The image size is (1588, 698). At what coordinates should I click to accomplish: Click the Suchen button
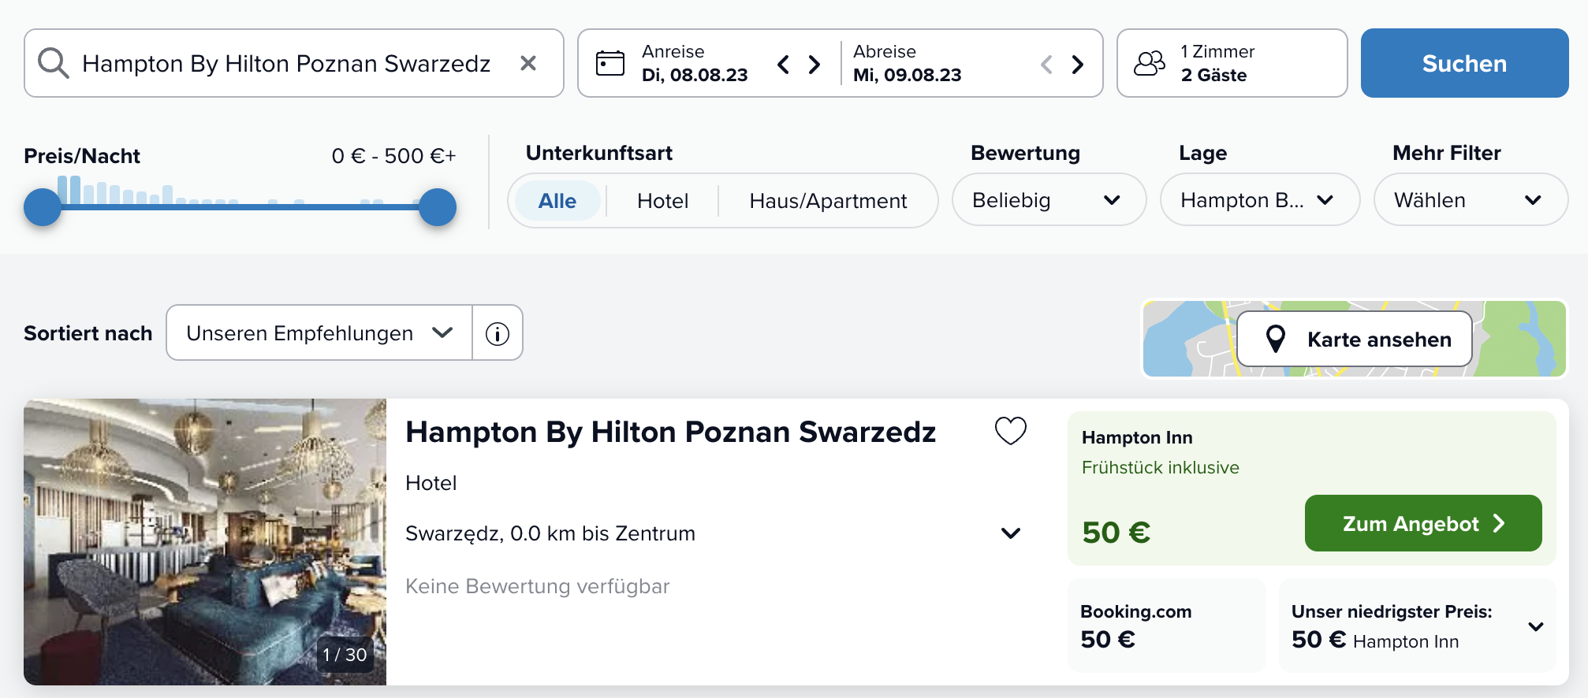[1464, 63]
